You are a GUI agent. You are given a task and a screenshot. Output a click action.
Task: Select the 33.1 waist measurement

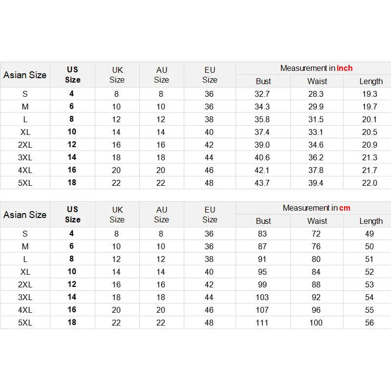click(316, 132)
